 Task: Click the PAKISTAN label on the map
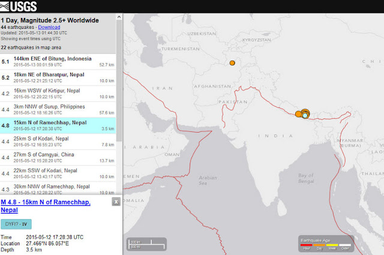[x=233, y=102]
